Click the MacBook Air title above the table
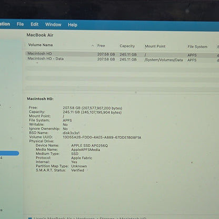219x219 pixels. click(x=40, y=35)
